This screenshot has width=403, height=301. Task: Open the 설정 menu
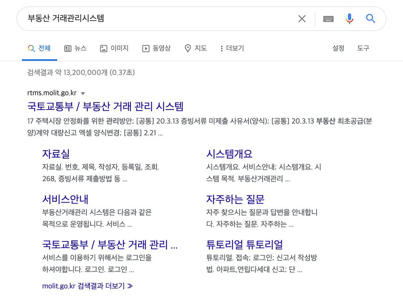click(338, 48)
